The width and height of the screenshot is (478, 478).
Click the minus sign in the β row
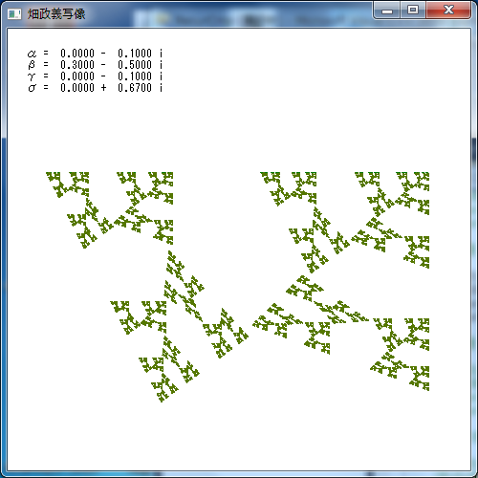click(x=103, y=65)
